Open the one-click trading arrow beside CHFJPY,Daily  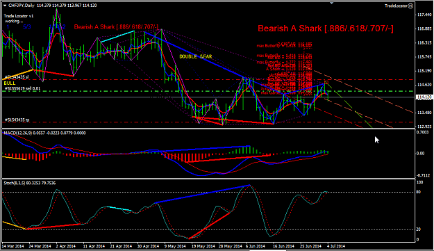click(5, 6)
